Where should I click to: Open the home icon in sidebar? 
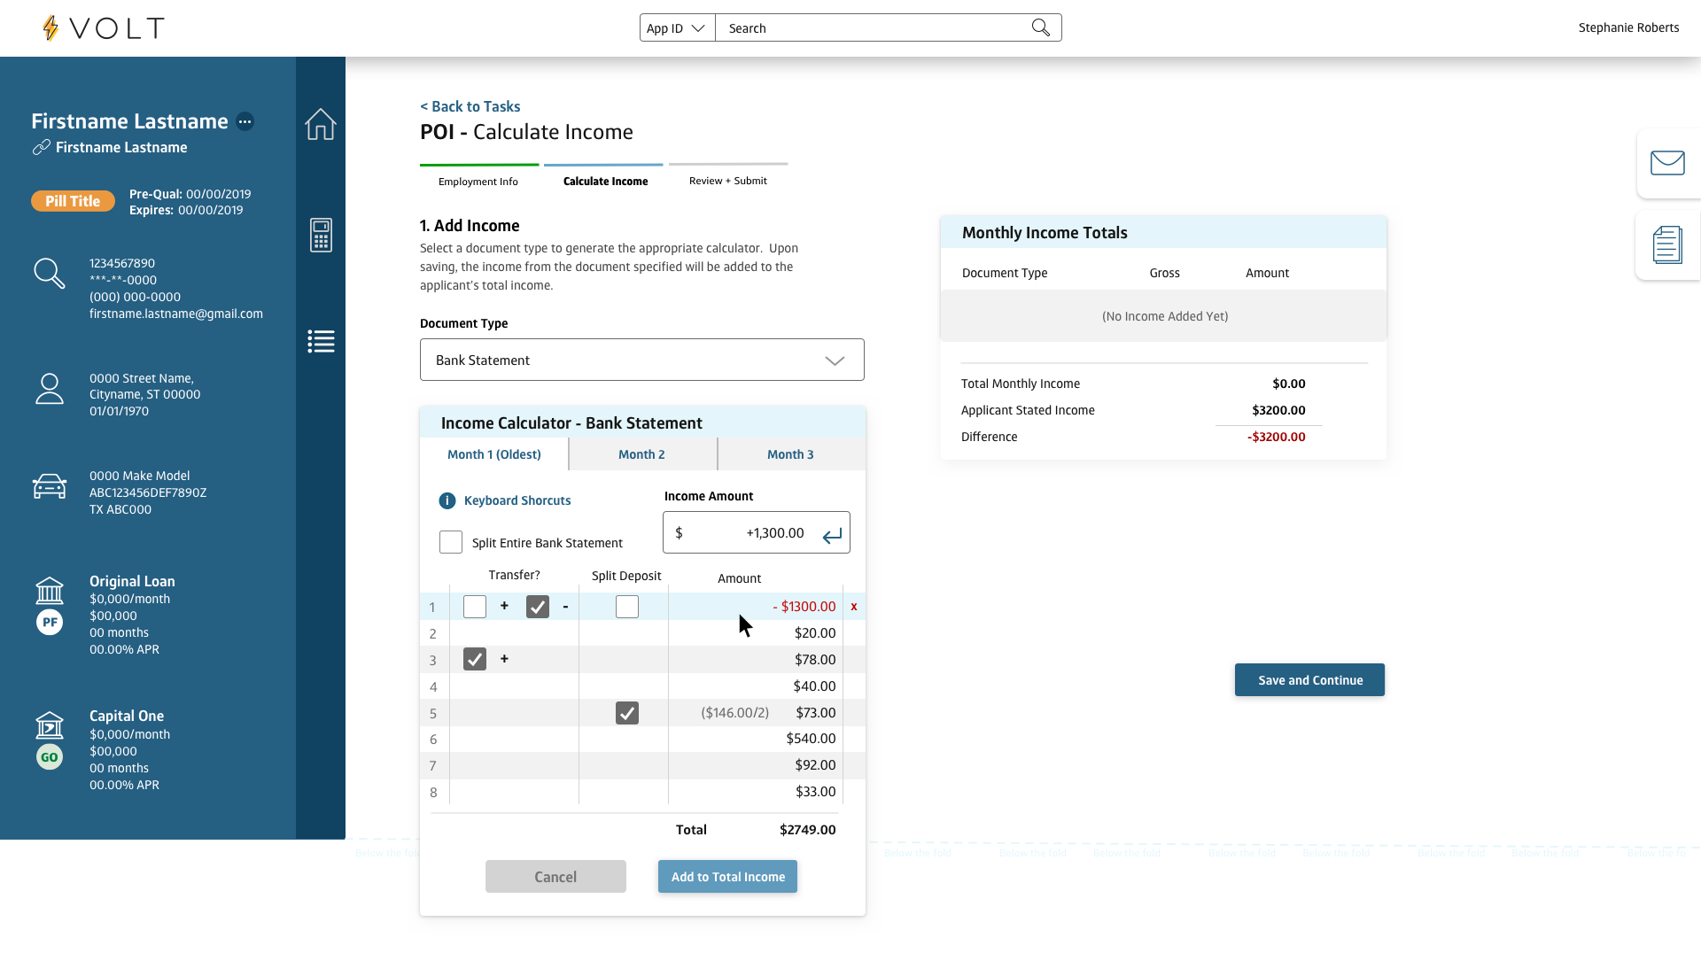point(321,124)
